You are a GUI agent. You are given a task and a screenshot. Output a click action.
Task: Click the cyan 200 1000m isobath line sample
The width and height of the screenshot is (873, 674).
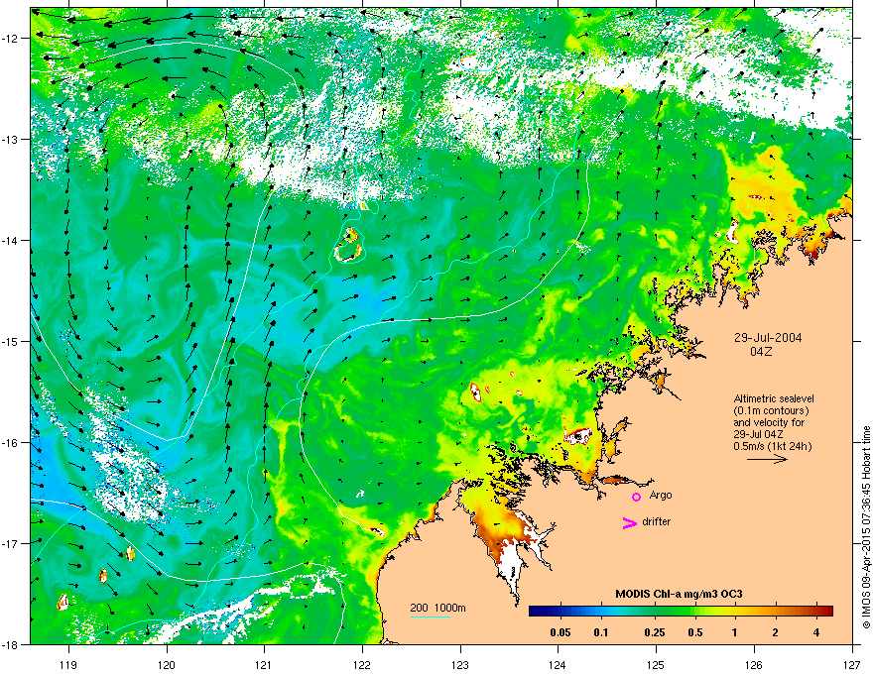pos(431,617)
